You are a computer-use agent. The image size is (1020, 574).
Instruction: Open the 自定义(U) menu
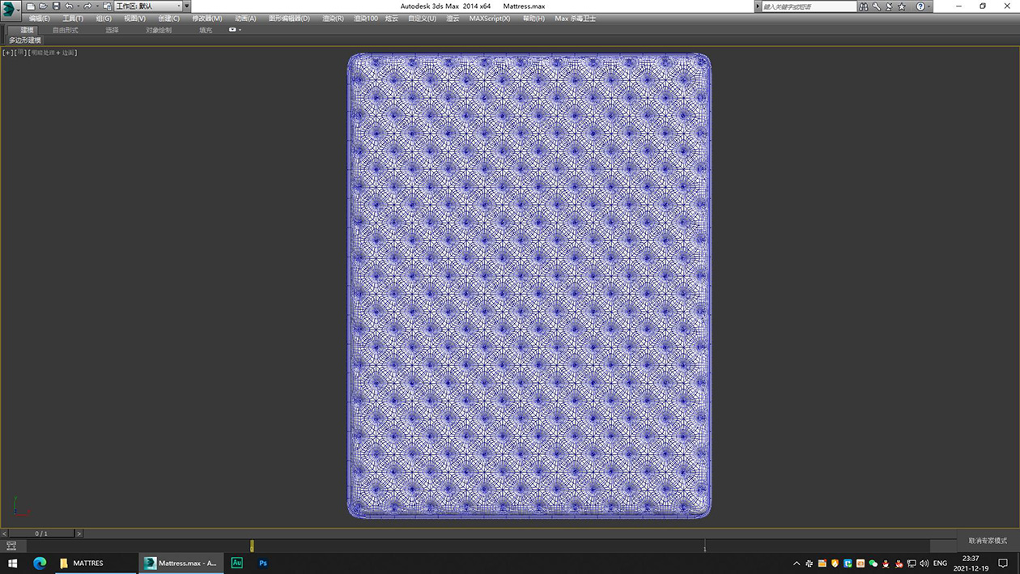pos(422,19)
